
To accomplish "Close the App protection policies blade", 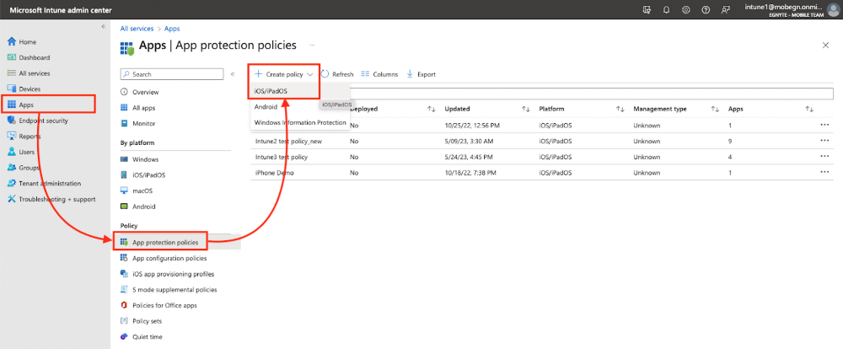I will pyautogui.click(x=826, y=46).
